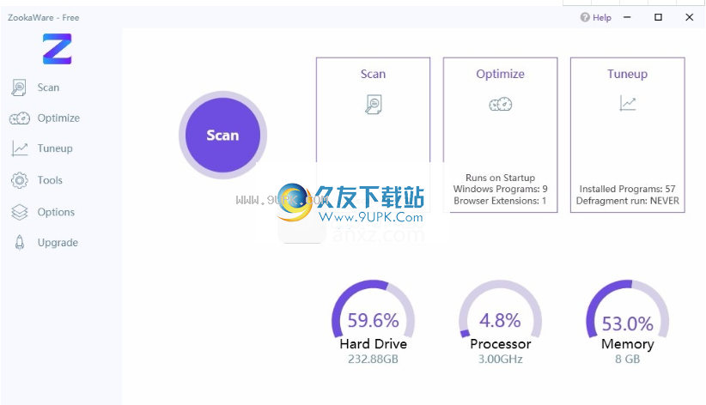The width and height of the screenshot is (706, 405).
Task: Click the Optimize sidebar gauge icon
Action: pyautogui.click(x=20, y=118)
